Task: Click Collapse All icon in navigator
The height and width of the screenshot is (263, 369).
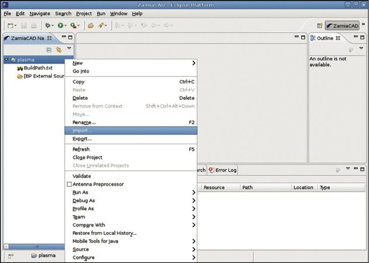Action: pyautogui.click(x=49, y=50)
